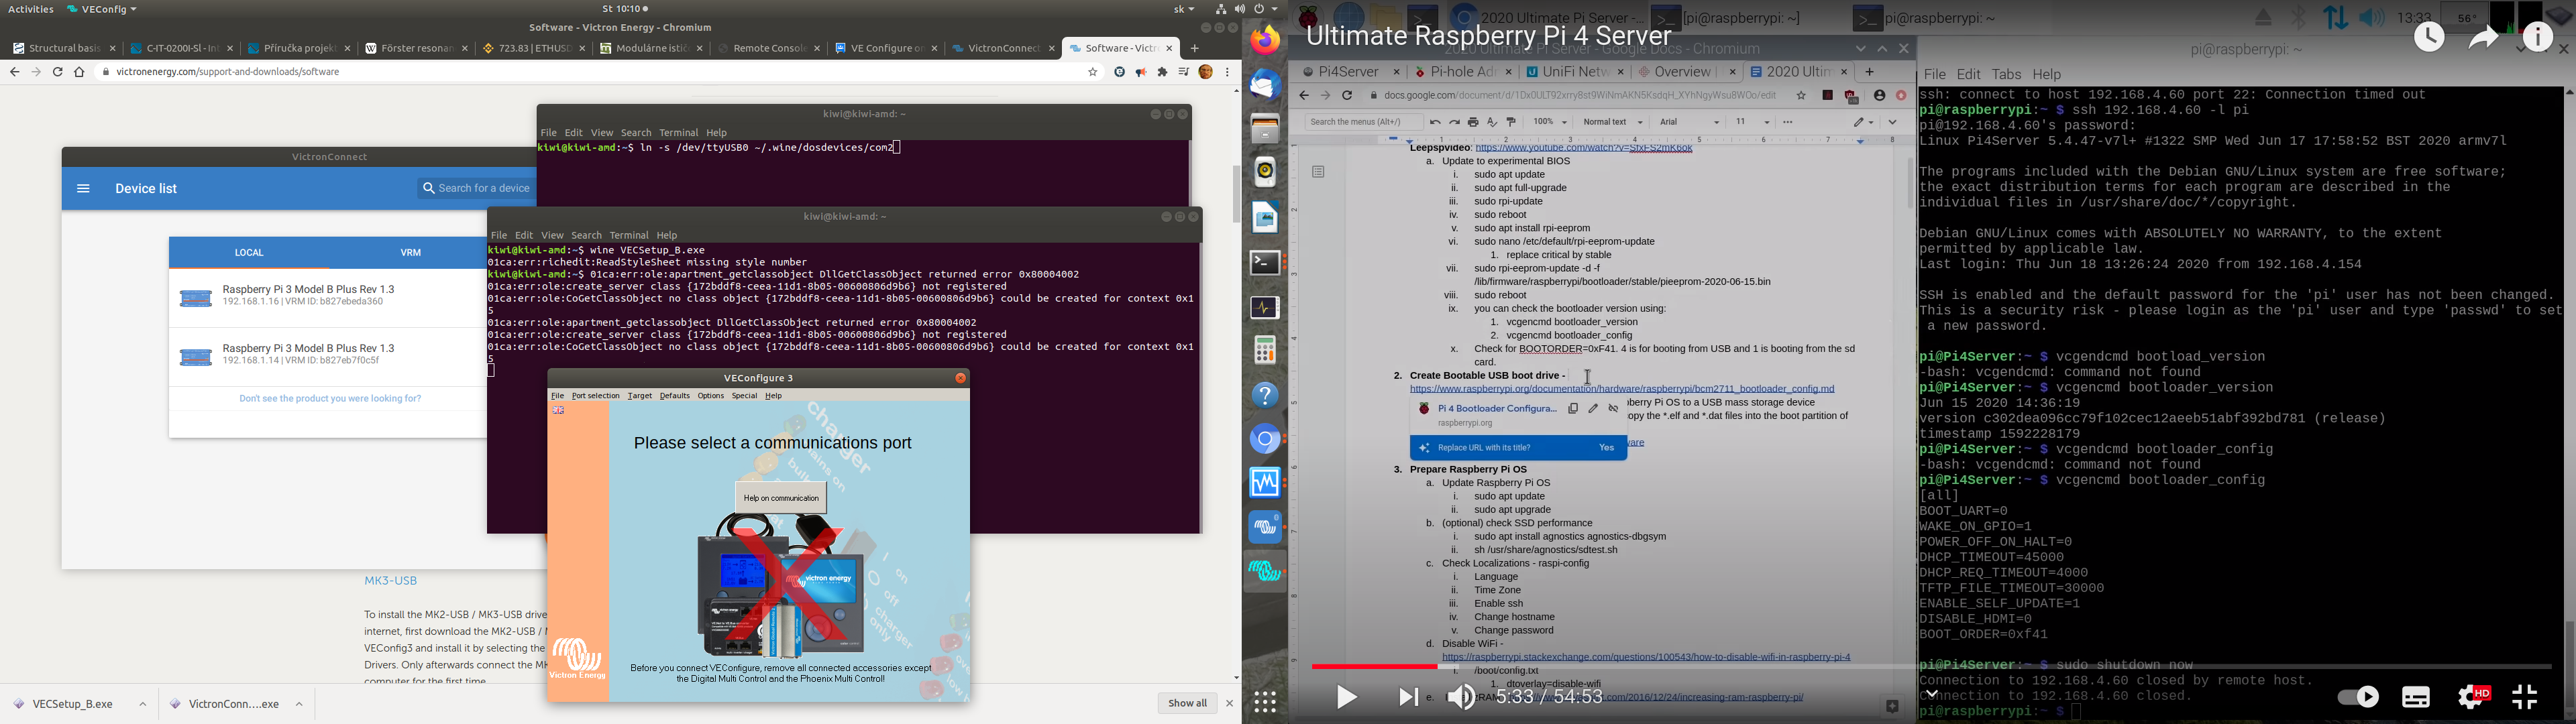Expand the VEConfig app menu dropdown

click(102, 9)
